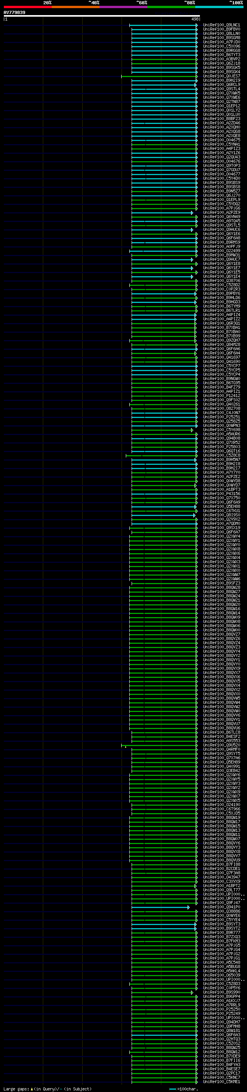Select hit label UniRef100_A7QDM0
This screenshot has width=247, height=1092.
221,524
